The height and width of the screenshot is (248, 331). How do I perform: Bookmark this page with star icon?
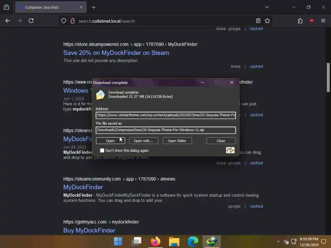pos(267,21)
